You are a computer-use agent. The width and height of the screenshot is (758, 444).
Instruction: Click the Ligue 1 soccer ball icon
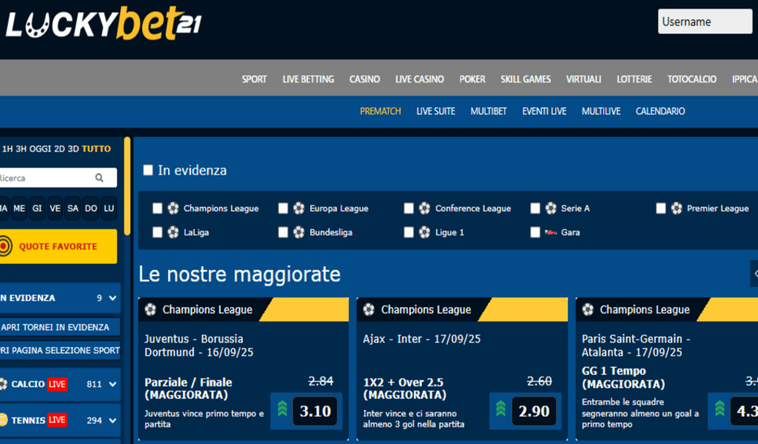pos(424,232)
